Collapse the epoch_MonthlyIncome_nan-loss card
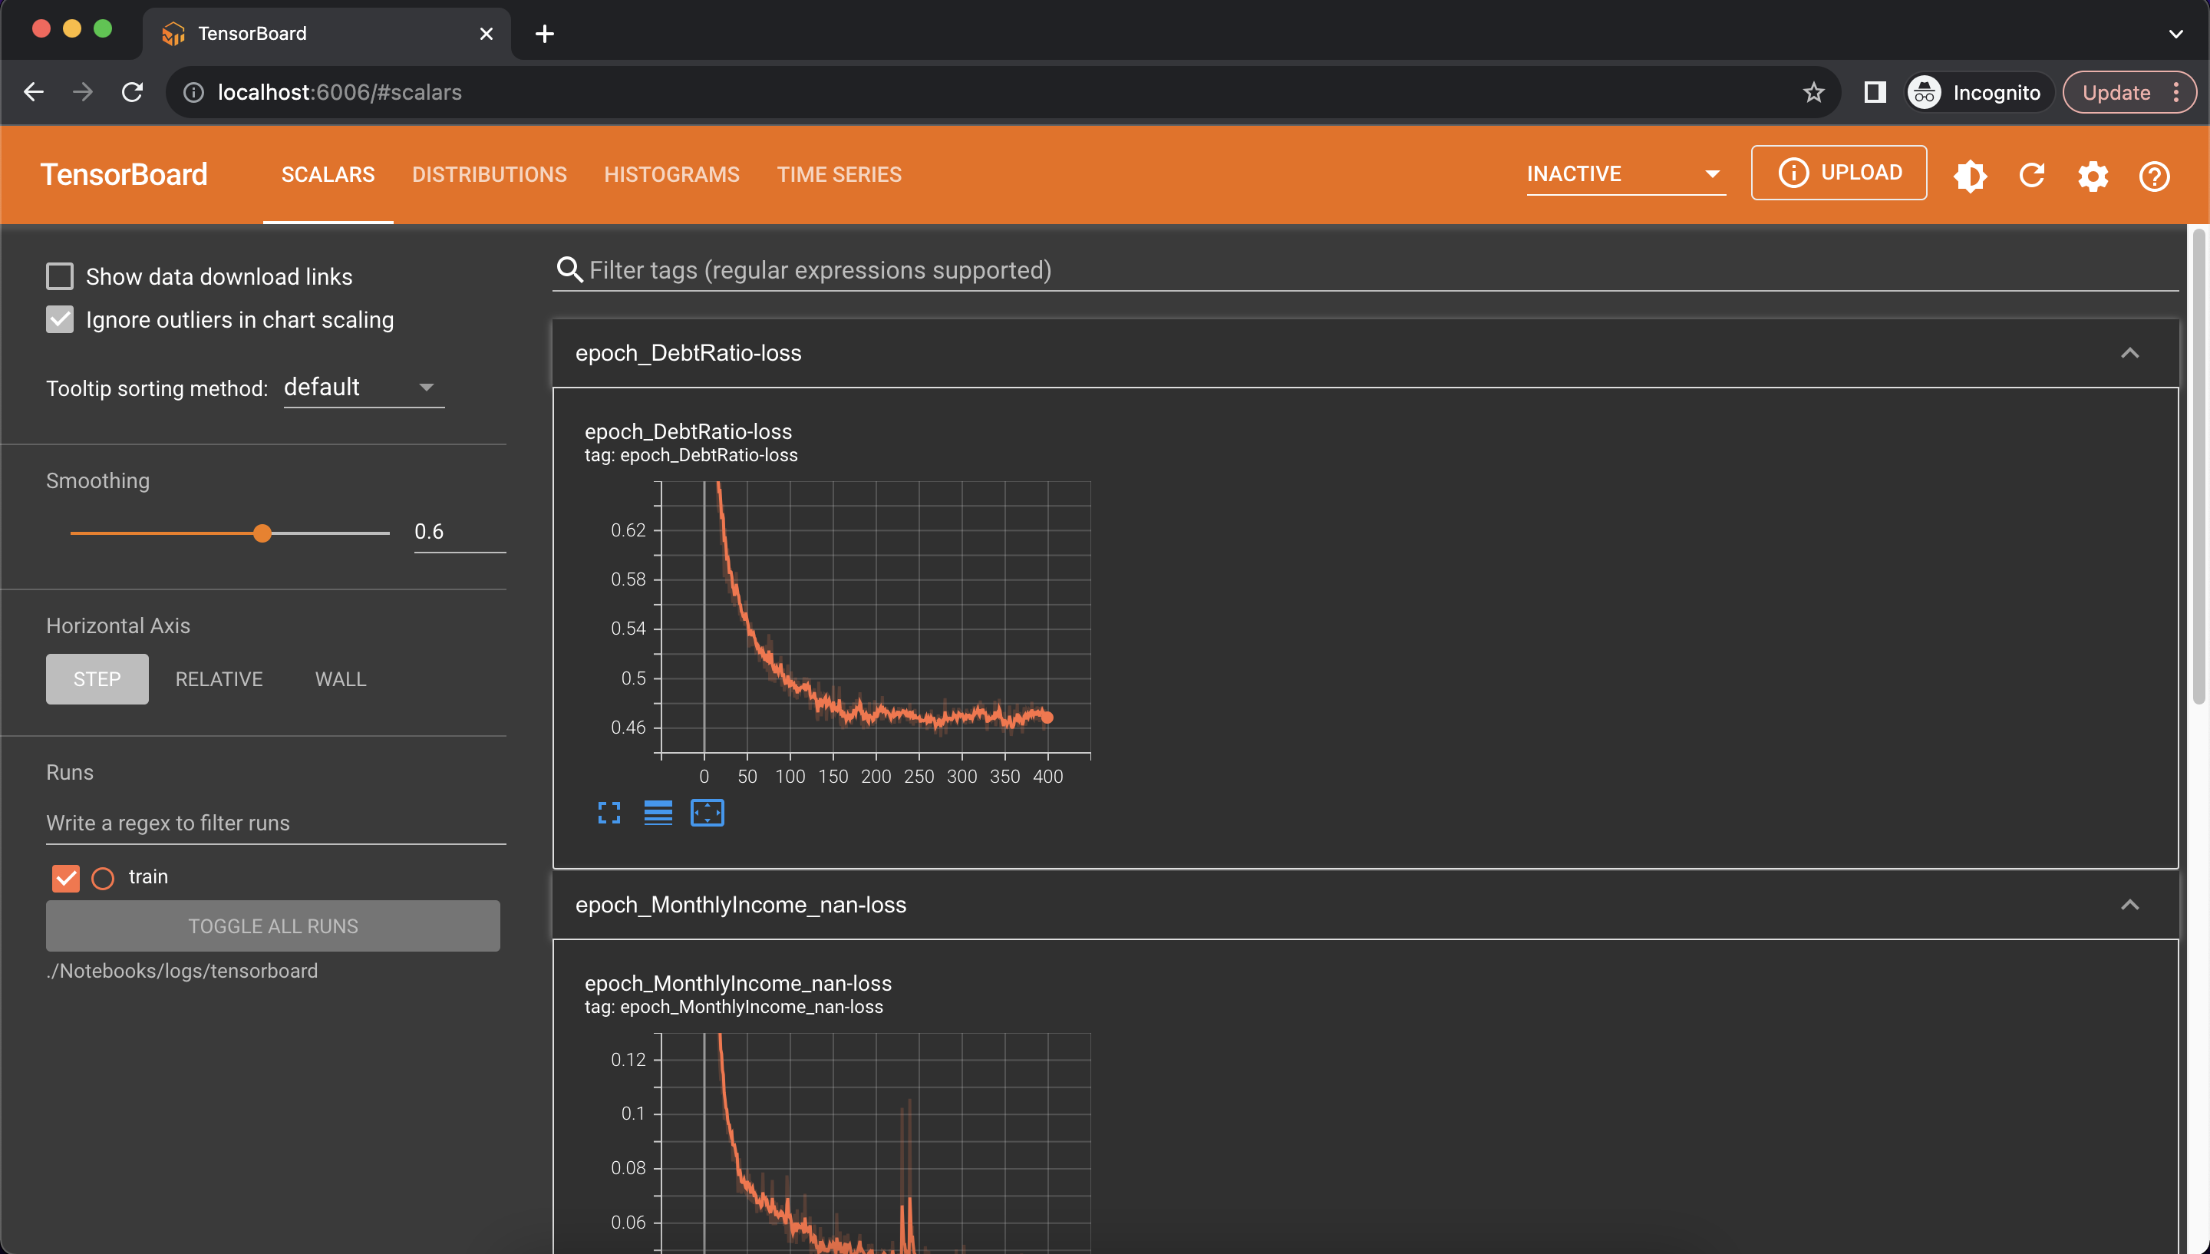 click(x=2131, y=904)
